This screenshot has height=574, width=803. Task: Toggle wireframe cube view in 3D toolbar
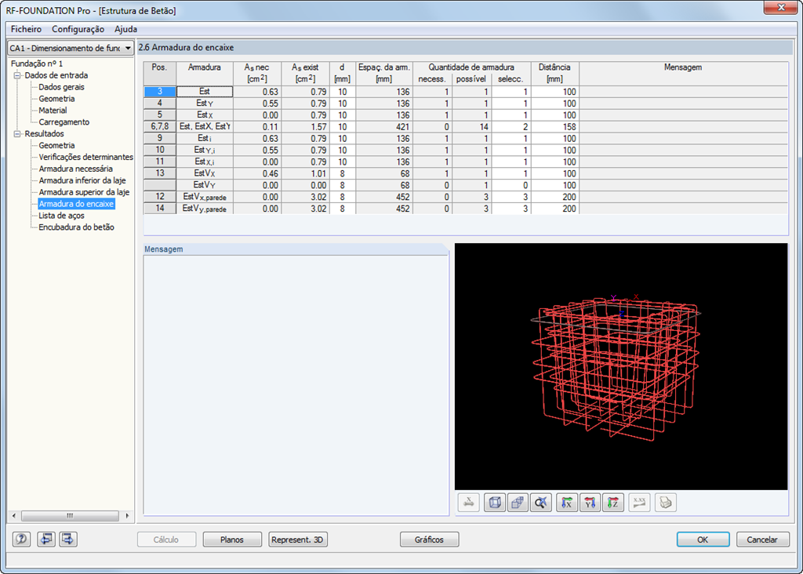495,503
